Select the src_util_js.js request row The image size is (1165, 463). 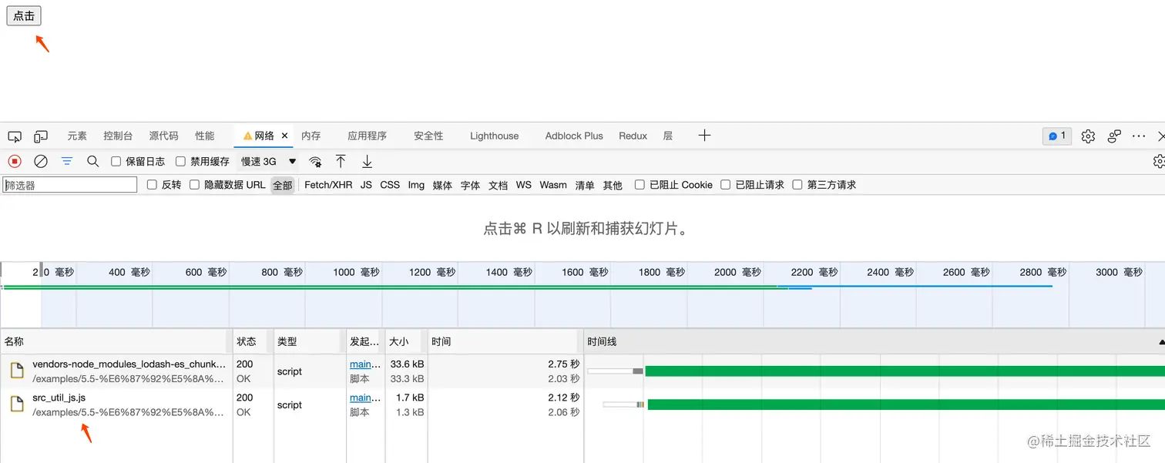point(582,404)
